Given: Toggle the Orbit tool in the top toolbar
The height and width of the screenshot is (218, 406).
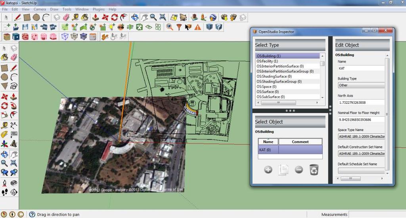Looking at the screenshot, I should tap(135, 17).
